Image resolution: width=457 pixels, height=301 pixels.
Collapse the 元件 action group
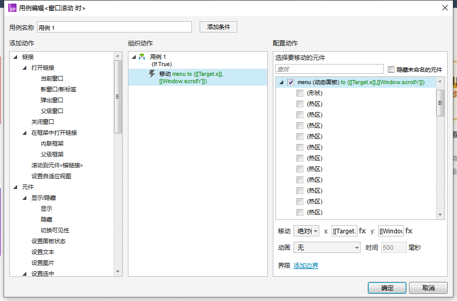[15, 187]
